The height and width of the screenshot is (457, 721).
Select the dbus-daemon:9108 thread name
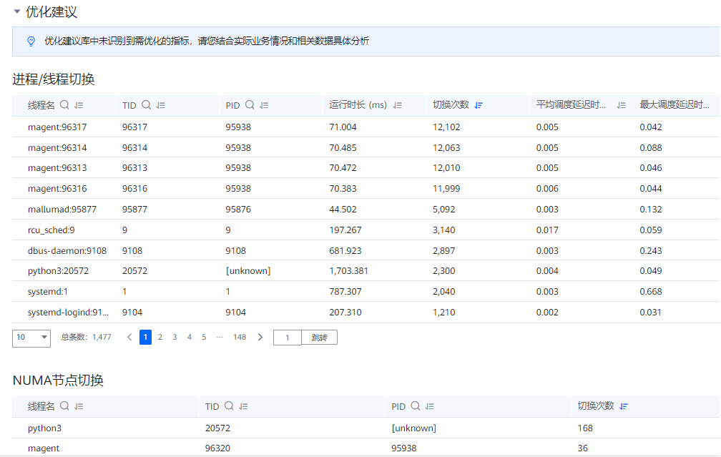tap(67, 251)
